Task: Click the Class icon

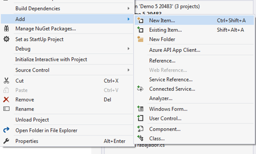Action: tap(140, 138)
